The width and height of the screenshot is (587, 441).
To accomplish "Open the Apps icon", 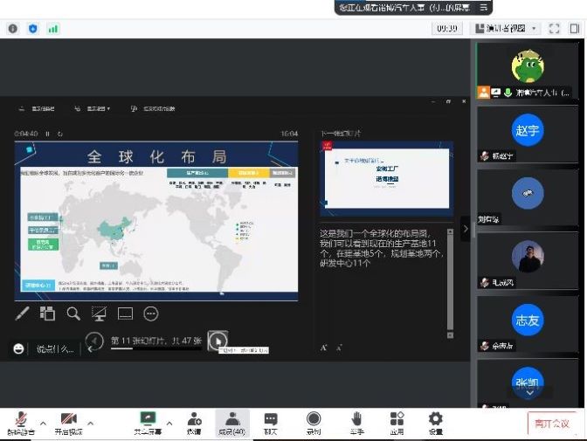I will [x=397, y=422].
